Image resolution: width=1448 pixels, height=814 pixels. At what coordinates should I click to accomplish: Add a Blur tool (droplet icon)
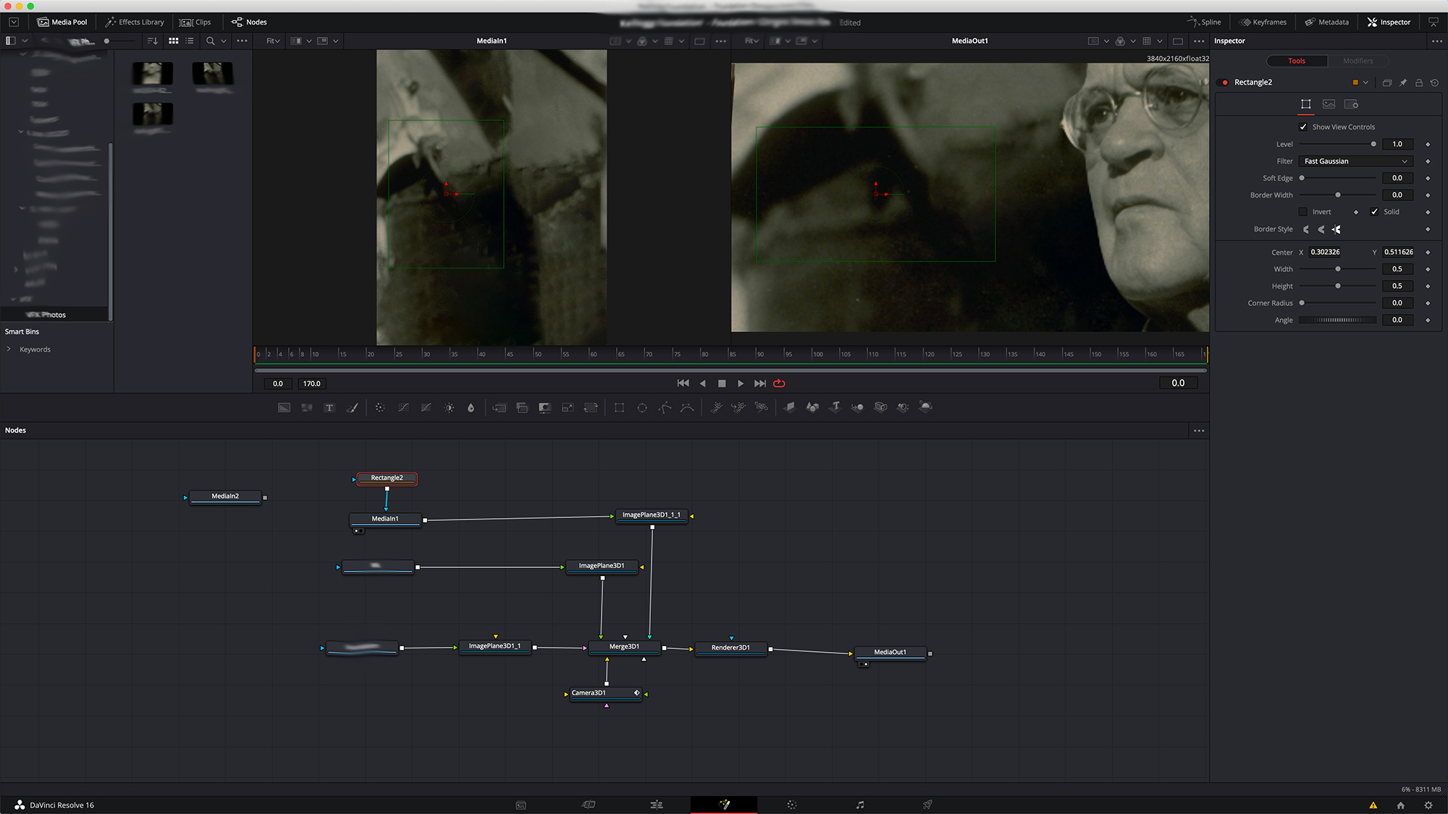tap(471, 407)
